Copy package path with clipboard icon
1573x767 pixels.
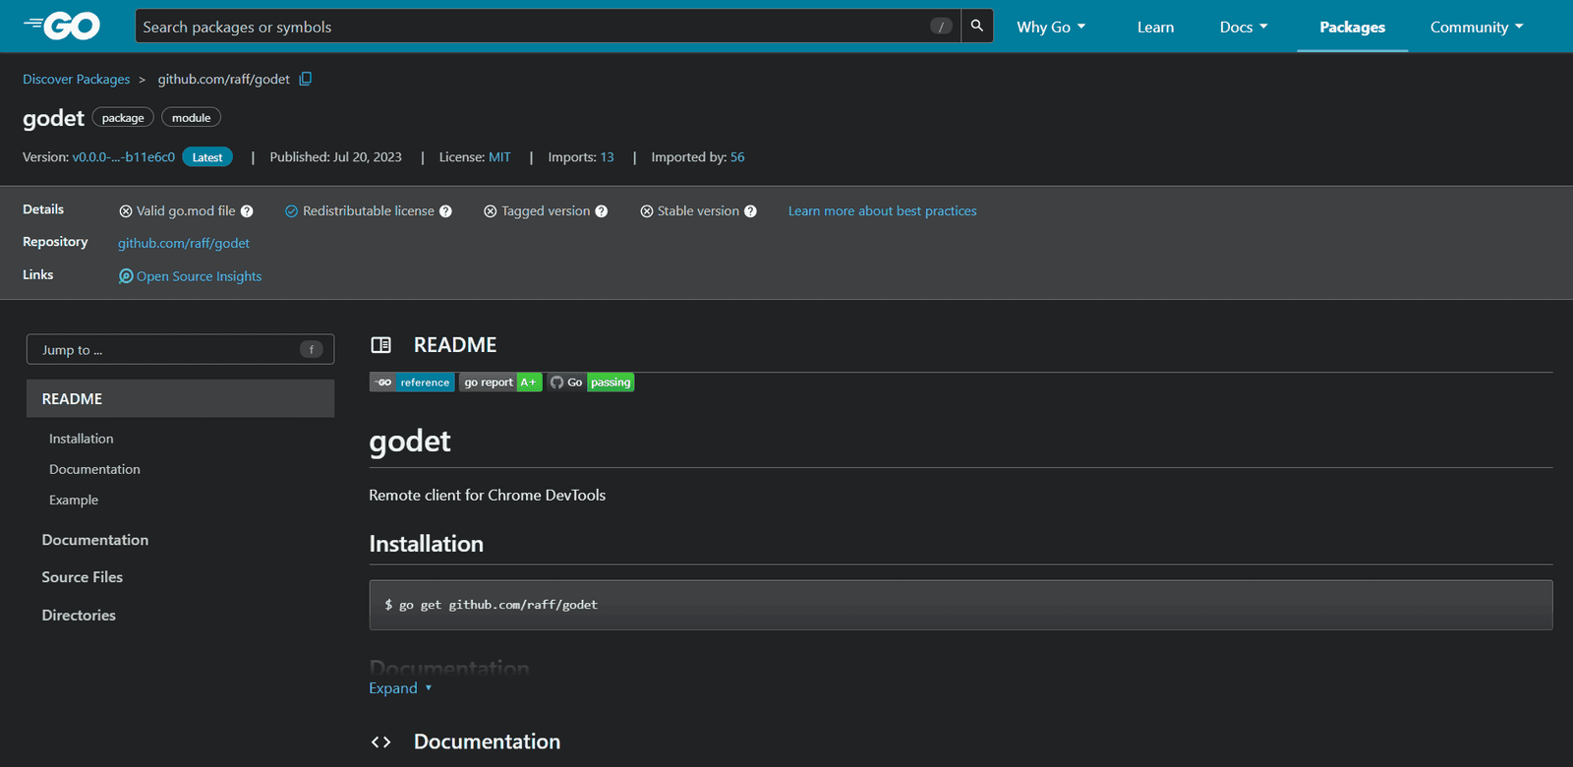click(306, 79)
